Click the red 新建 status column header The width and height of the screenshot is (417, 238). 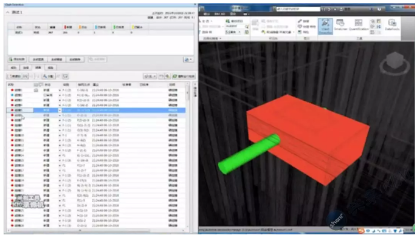tap(68, 27)
